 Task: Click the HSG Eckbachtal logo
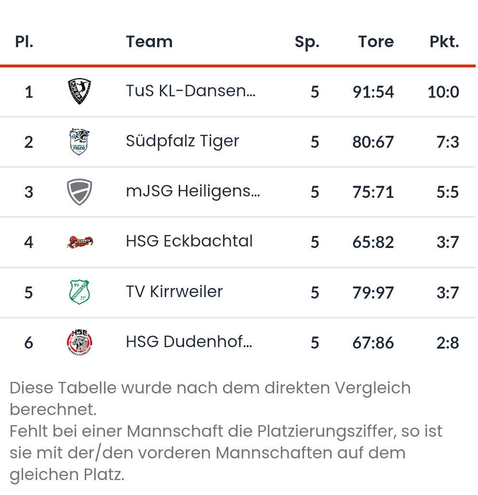tap(80, 242)
